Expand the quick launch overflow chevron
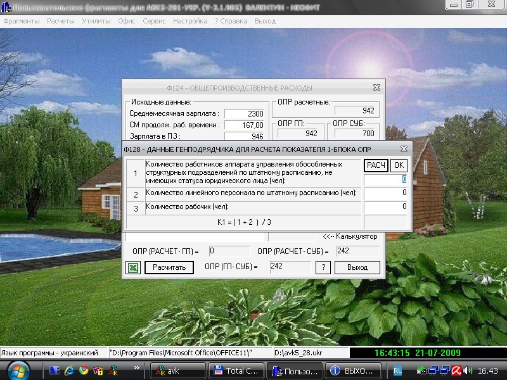The height and width of the screenshot is (380, 507). coord(137,367)
